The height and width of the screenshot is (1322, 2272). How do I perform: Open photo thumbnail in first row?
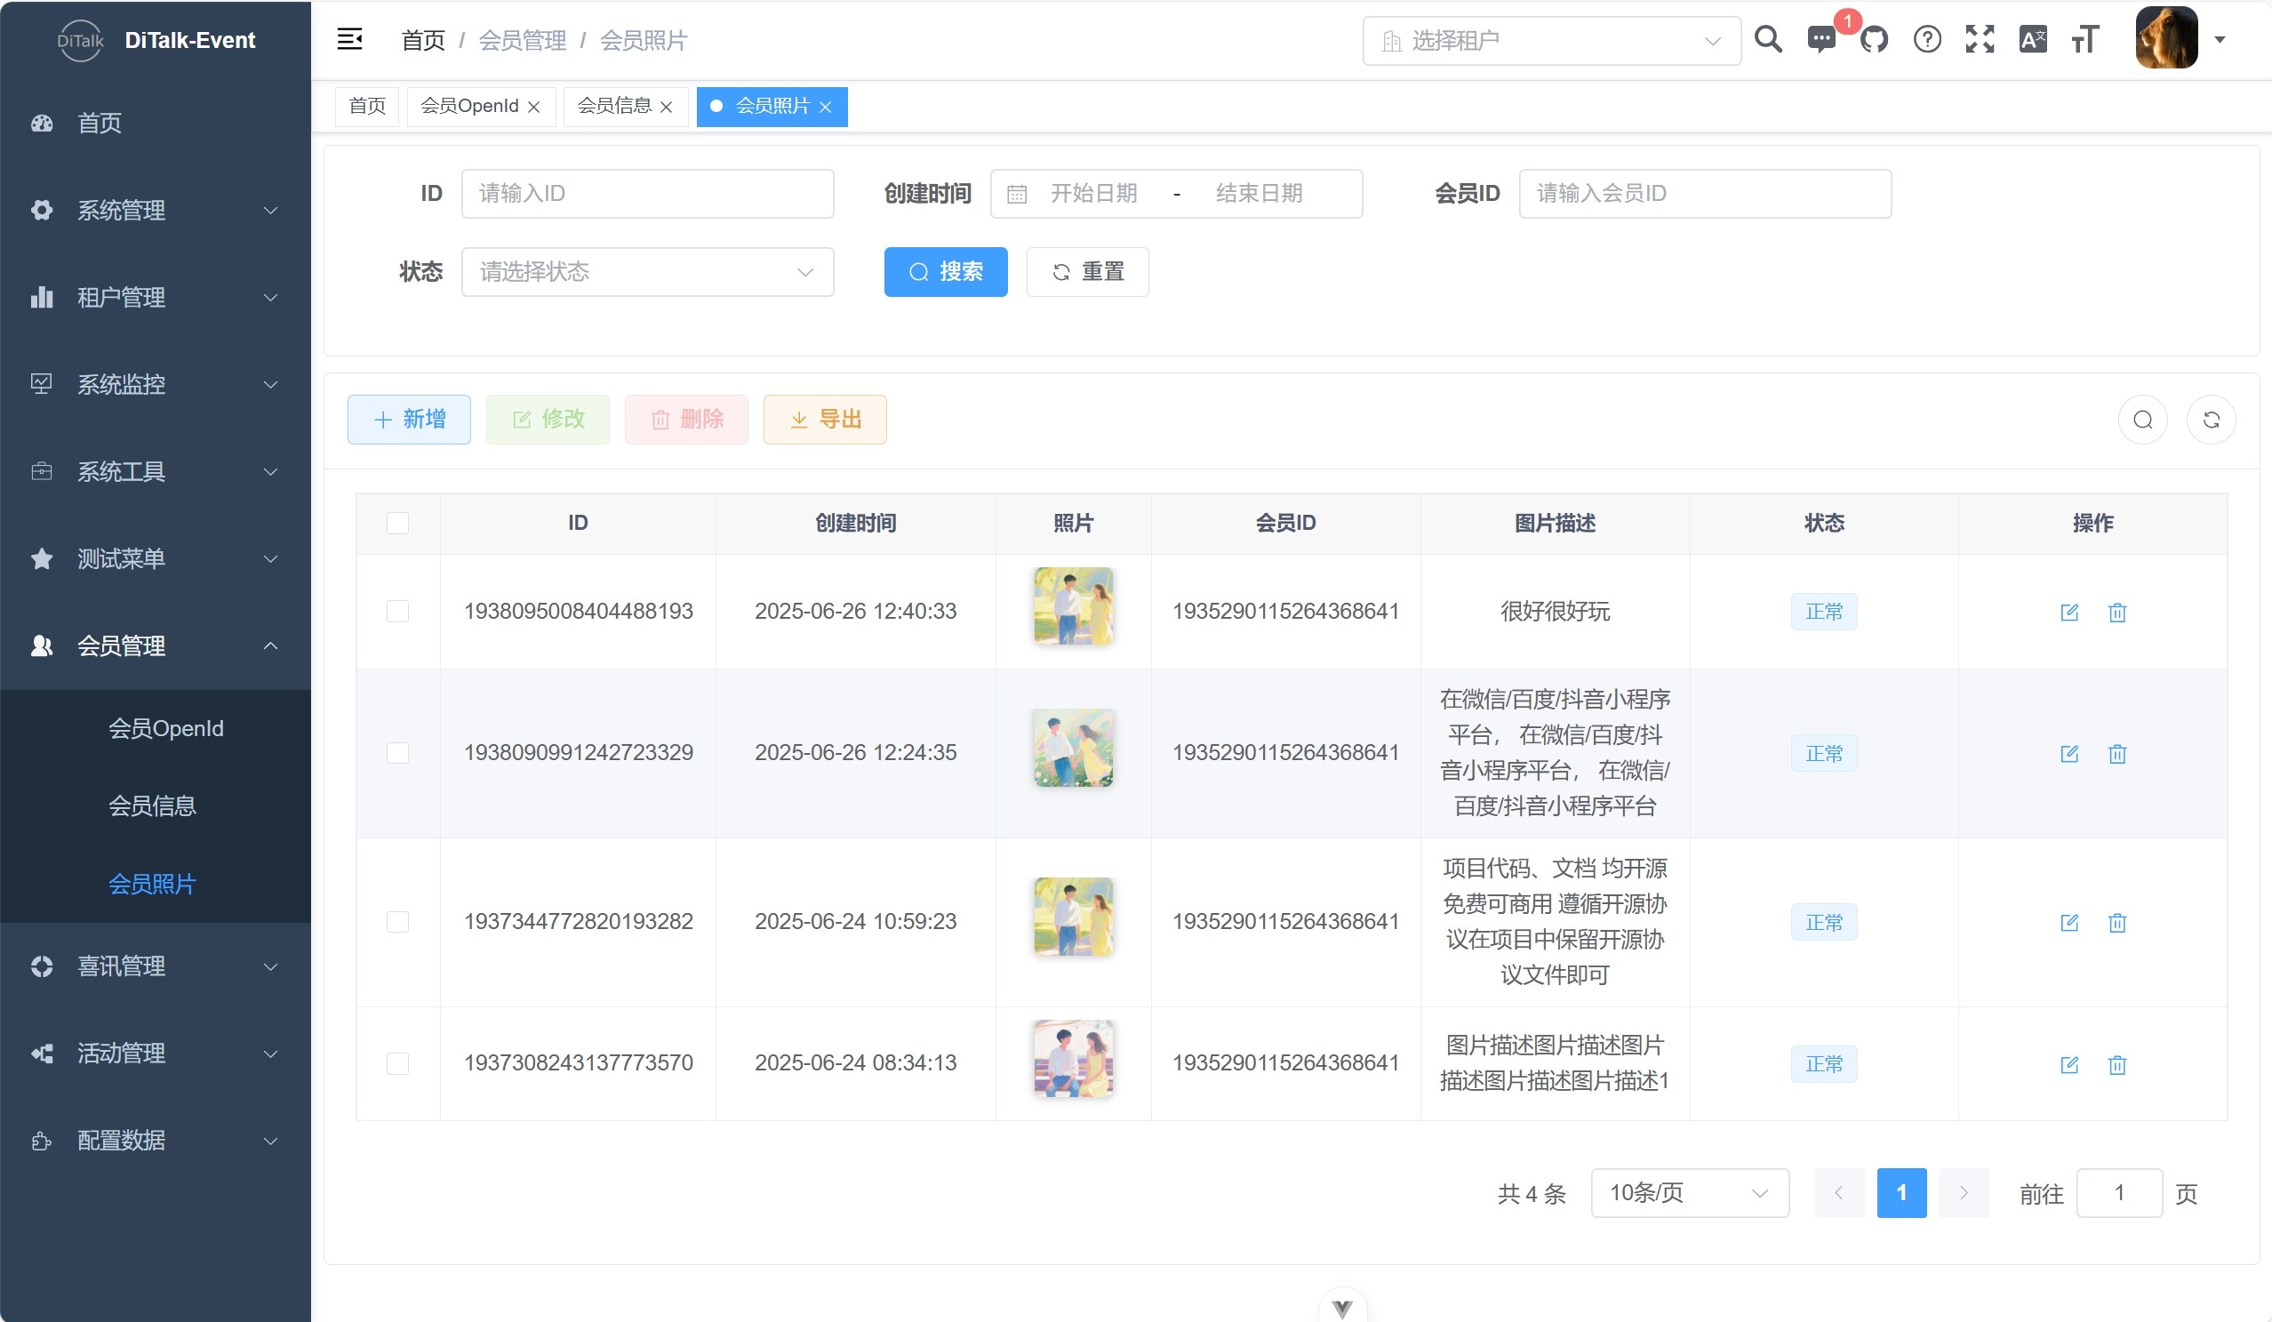point(1073,606)
